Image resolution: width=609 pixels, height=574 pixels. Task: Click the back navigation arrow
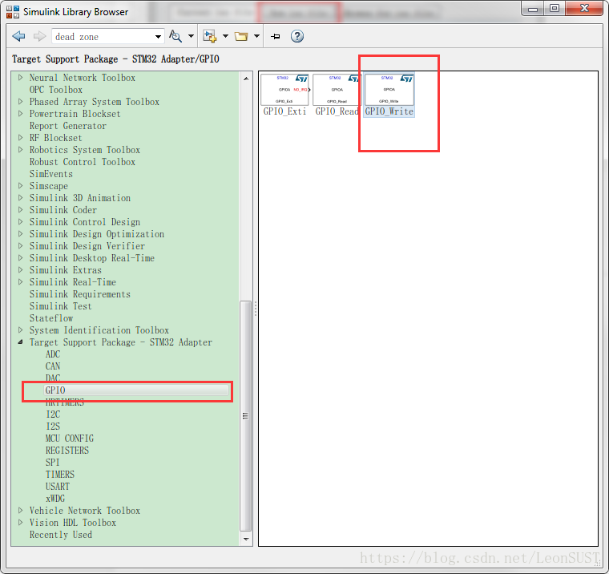(18, 37)
